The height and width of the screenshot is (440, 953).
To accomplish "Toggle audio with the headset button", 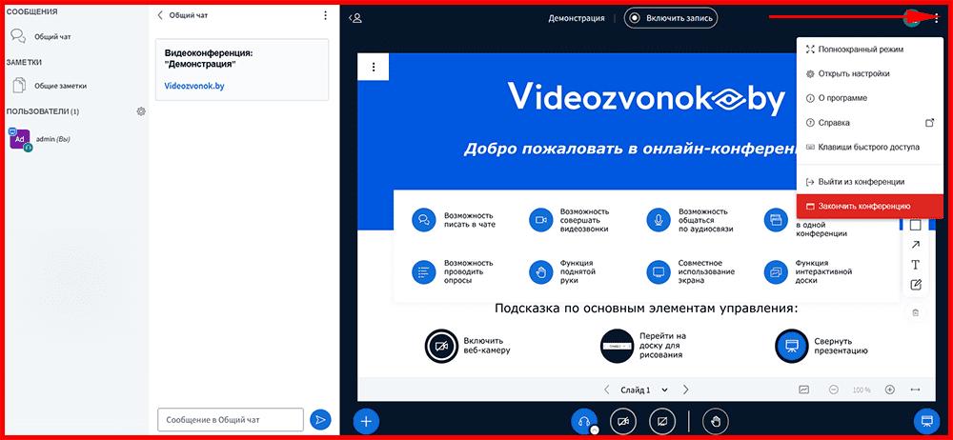I will (584, 421).
